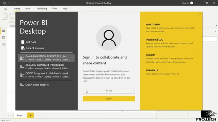Image resolution: width=218 pixels, height=122 pixels.
Task: Switch to the Help ribbon tab
Action: [x=65, y=8]
